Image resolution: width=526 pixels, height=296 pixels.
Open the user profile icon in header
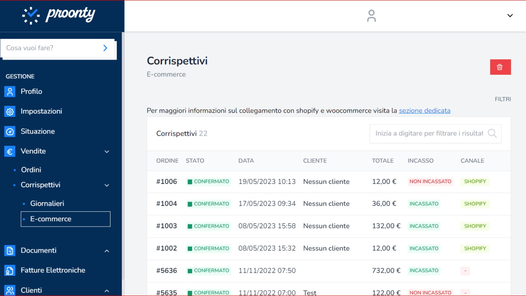pyautogui.click(x=371, y=16)
